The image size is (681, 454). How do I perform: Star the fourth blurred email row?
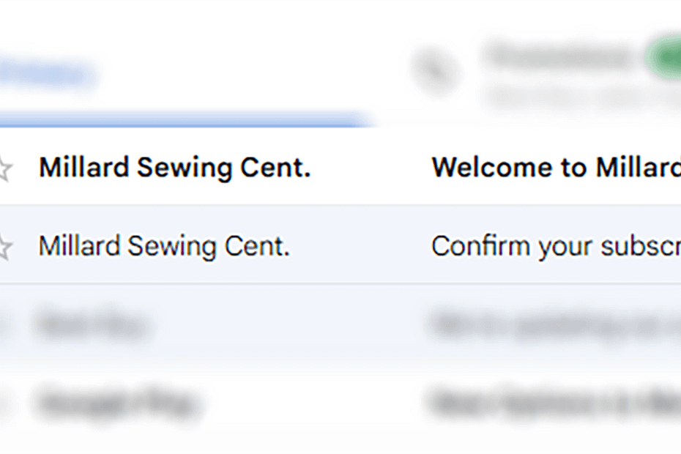click(4, 401)
